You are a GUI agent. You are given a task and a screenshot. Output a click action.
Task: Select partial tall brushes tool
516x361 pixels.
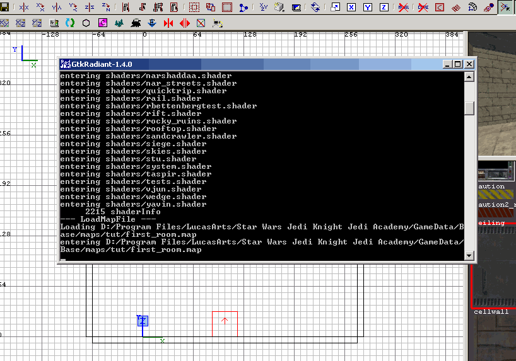click(x=158, y=7)
